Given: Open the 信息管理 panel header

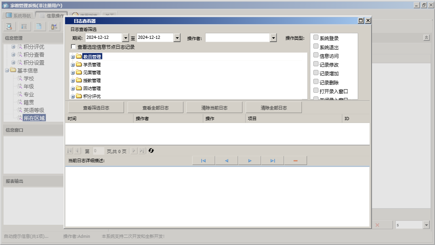Looking at the screenshot, I should click(33, 38).
